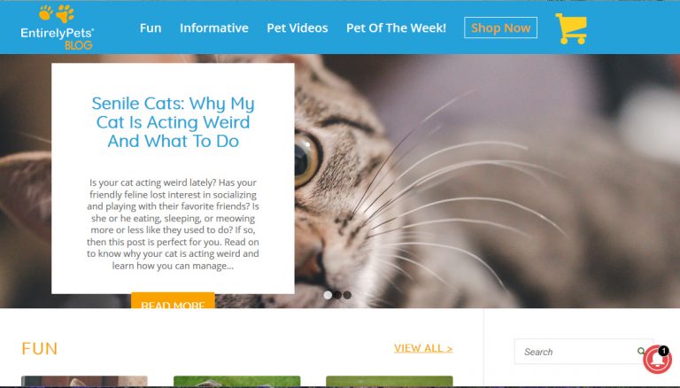
Task: Open the third Fun post thumbnail
Action: (390, 381)
